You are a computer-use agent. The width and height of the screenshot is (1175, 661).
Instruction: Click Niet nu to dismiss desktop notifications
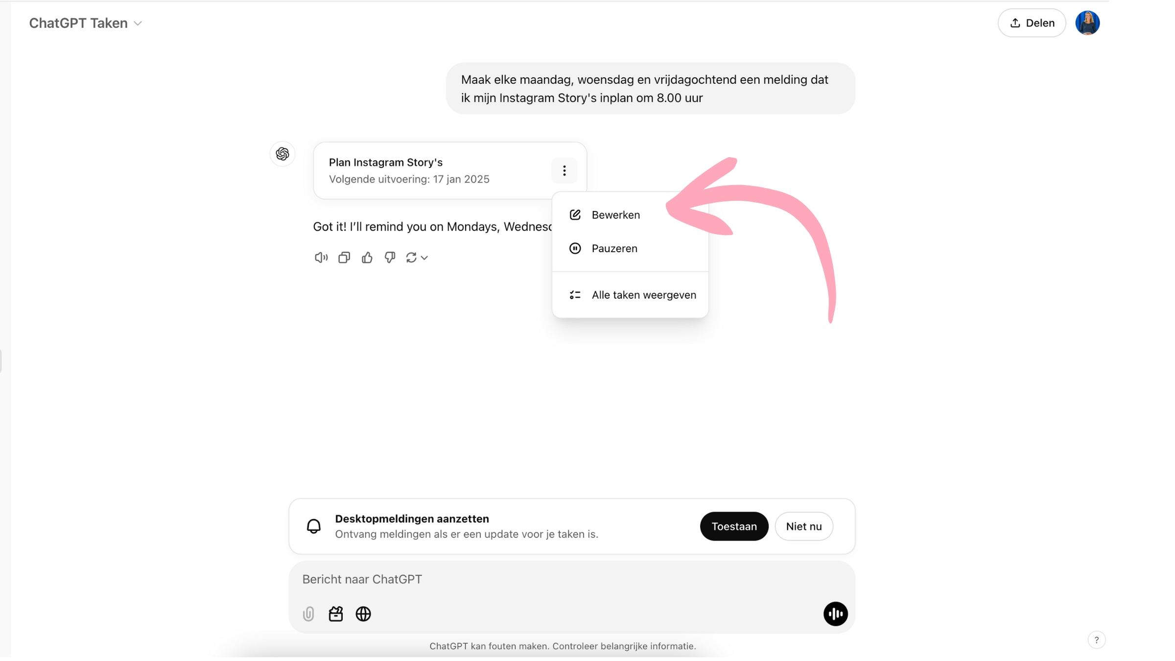coord(803,526)
